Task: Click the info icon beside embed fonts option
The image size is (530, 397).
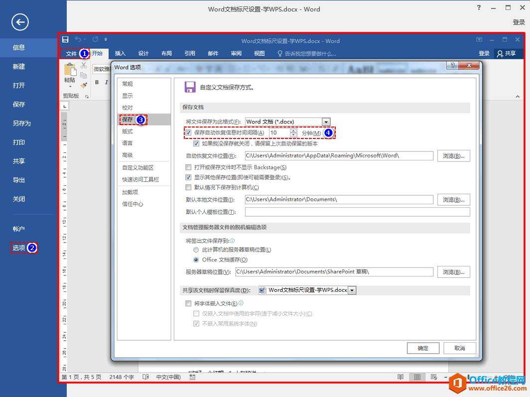Action: (x=241, y=303)
